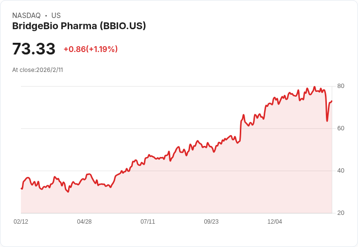The height and width of the screenshot is (247, 358).
Task: Click the current price 73.33
Action: 34,49
